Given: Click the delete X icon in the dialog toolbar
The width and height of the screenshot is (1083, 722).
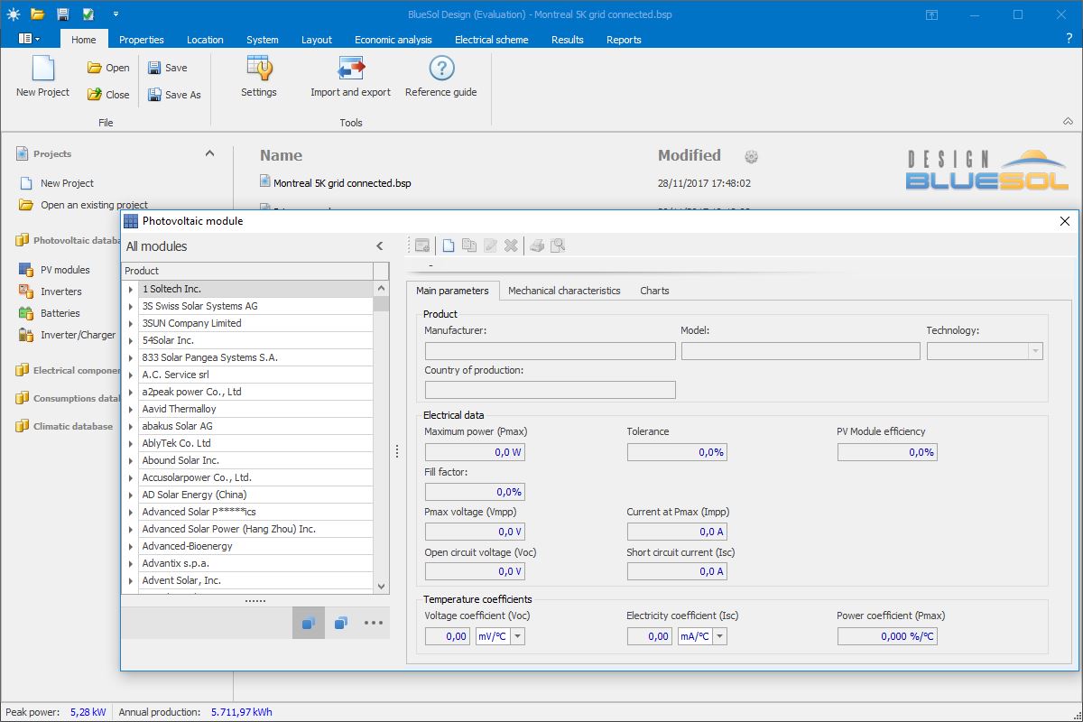Looking at the screenshot, I should [x=511, y=245].
